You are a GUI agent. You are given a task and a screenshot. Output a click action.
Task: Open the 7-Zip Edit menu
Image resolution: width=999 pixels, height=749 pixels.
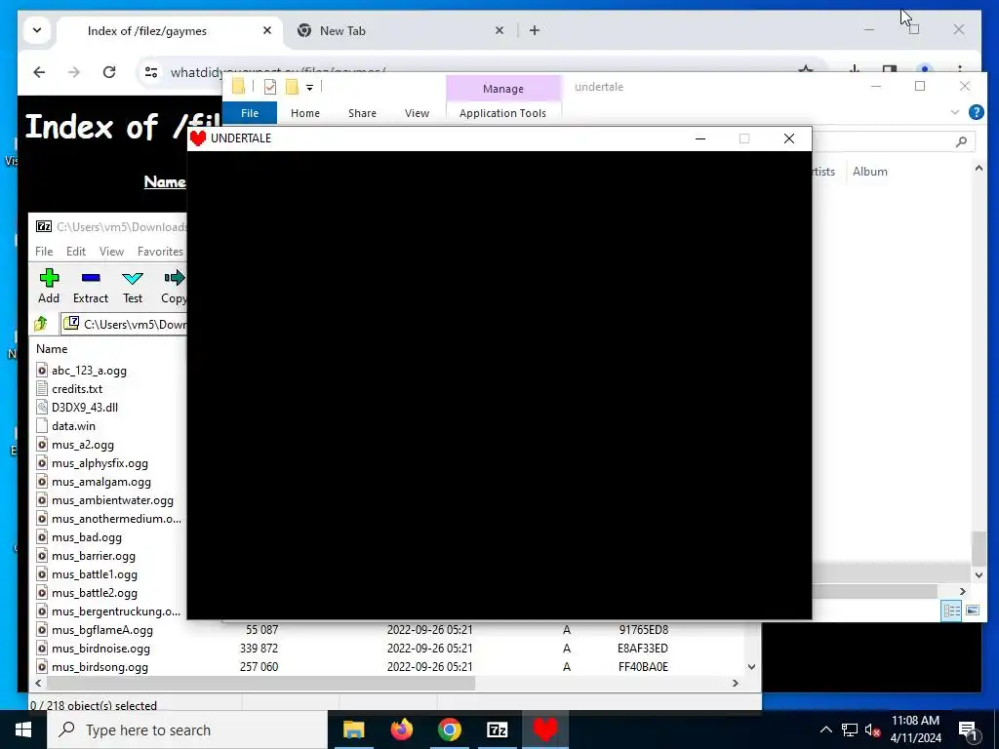pos(76,252)
